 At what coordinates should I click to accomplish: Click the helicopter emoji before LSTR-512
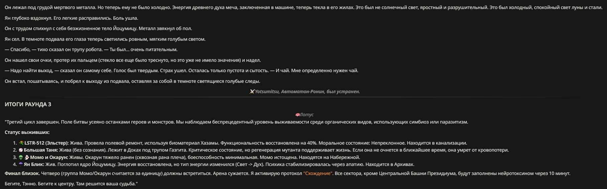tap(21, 143)
